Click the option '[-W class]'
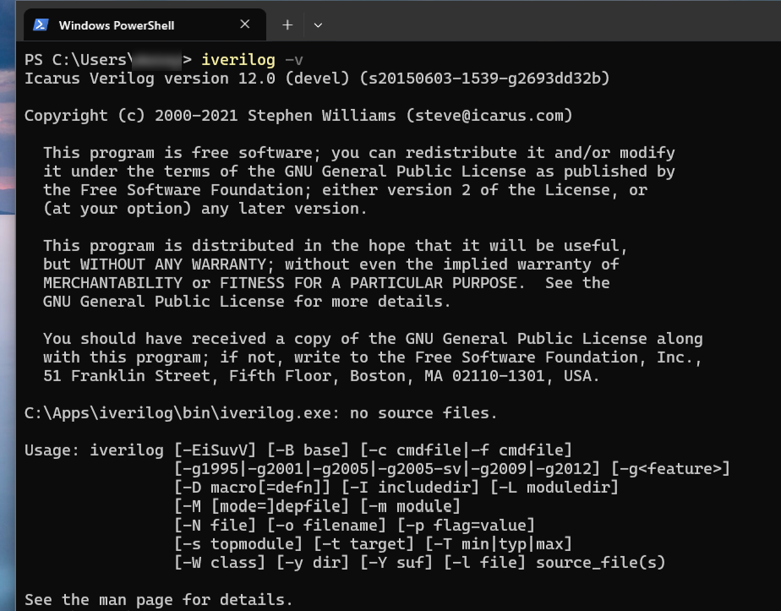This screenshot has width=781, height=611. 220,563
